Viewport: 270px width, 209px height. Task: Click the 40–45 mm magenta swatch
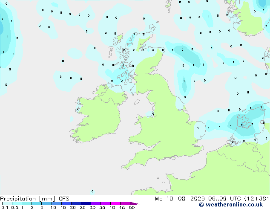[115, 203]
